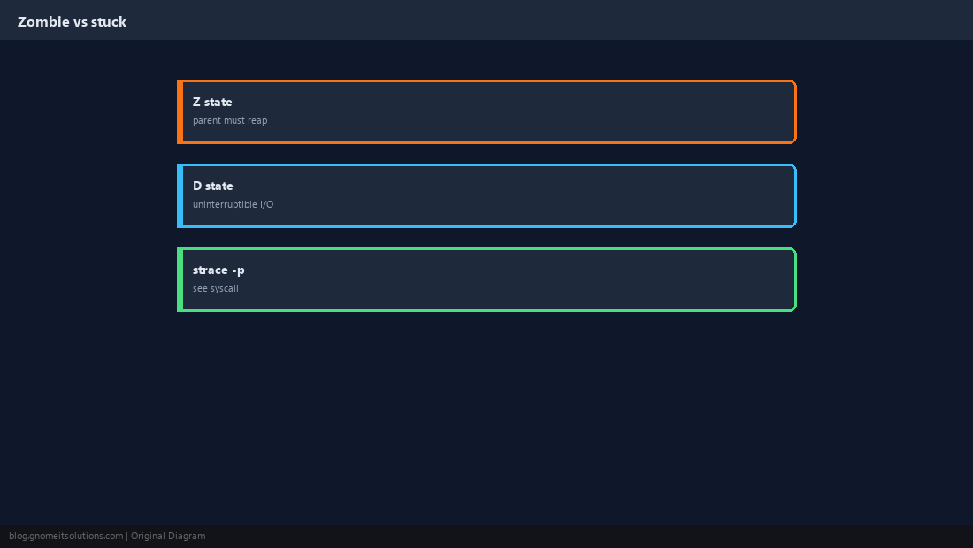Click the green border's right edge of strace card
The height and width of the screenshot is (548, 973).
click(x=795, y=279)
